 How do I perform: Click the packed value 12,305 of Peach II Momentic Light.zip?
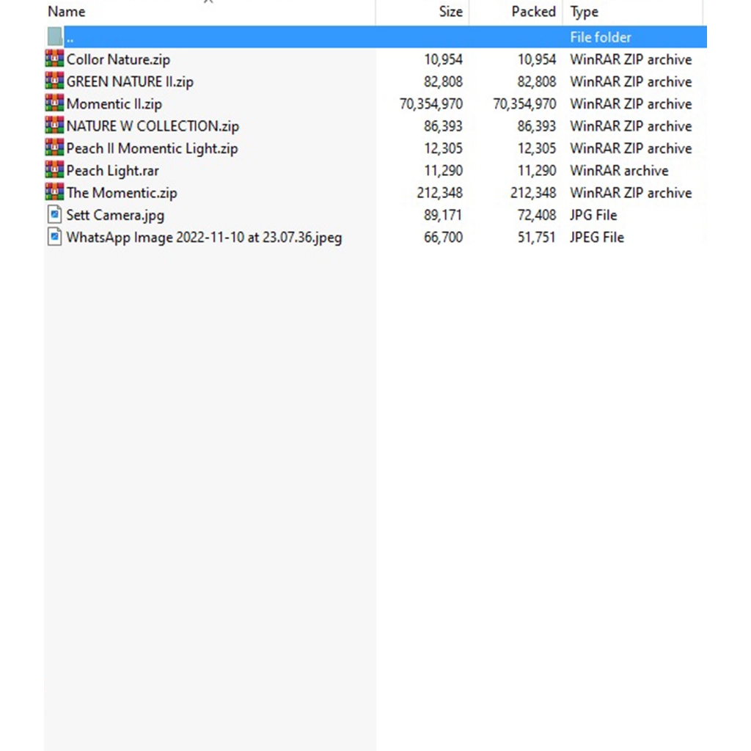click(536, 148)
